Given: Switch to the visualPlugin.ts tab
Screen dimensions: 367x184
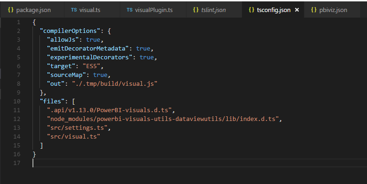Looking at the screenshot, I should click(153, 10).
